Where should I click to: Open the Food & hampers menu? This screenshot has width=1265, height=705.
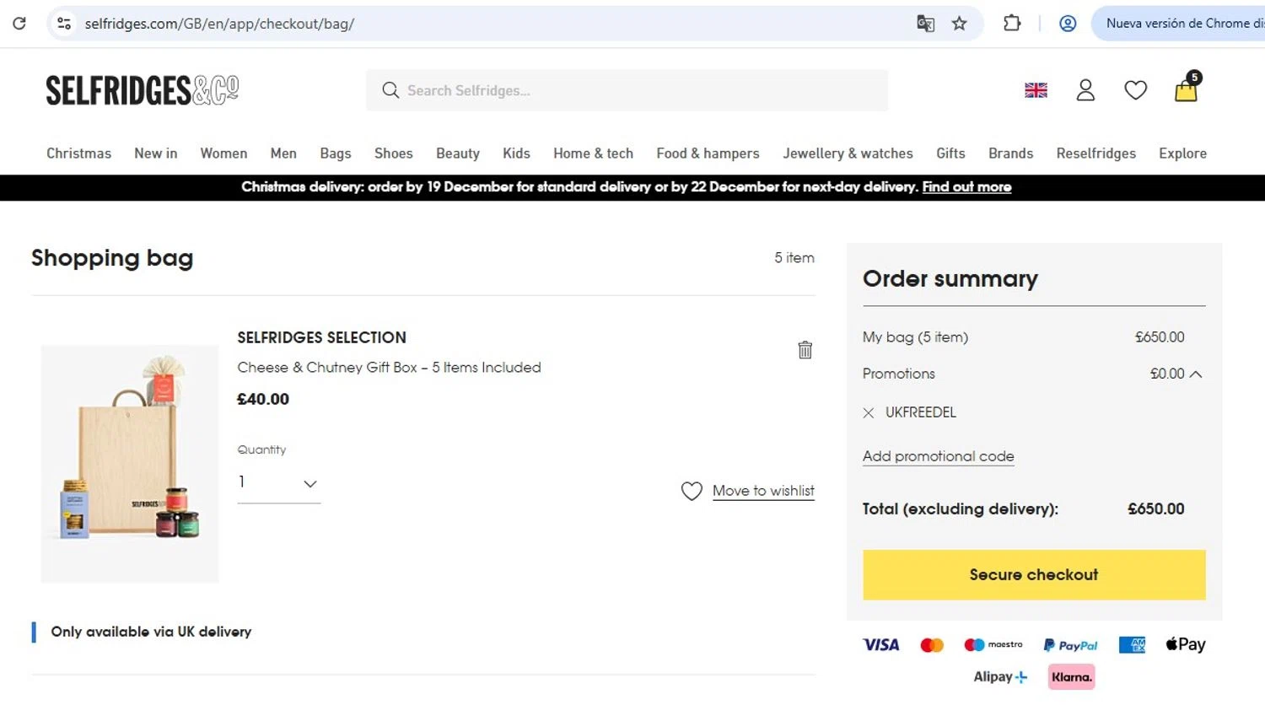click(708, 153)
